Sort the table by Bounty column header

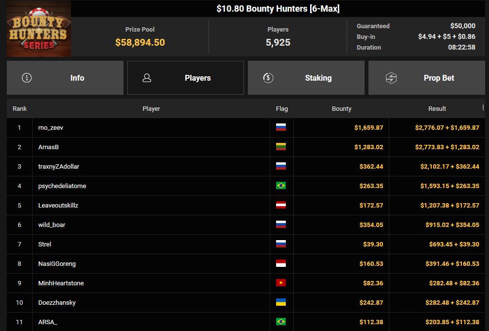[x=342, y=108]
